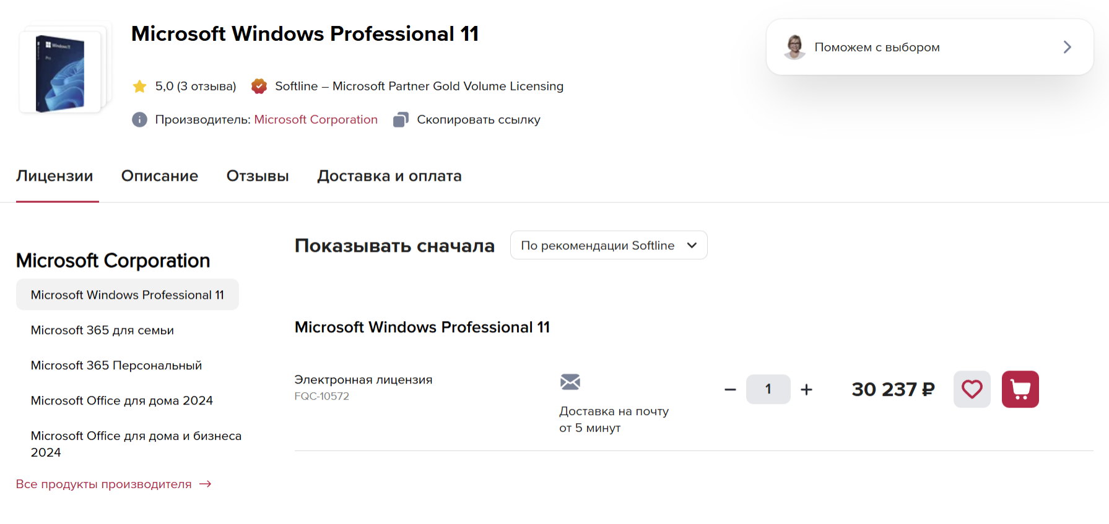Click the license section heading Microsoft Windows Professional 11
Screen dimensions: 1109x524
tap(422, 327)
